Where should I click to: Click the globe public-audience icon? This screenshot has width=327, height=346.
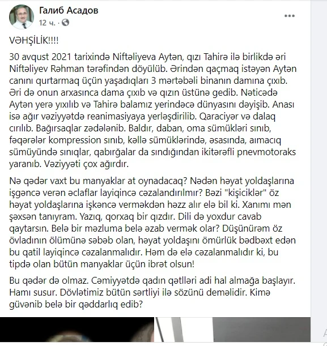pos(65,23)
